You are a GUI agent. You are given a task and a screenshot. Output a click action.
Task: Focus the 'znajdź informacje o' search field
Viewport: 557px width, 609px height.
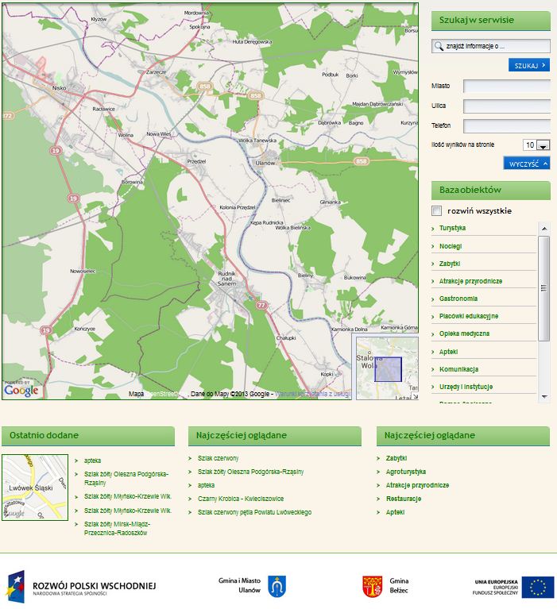coord(491,46)
